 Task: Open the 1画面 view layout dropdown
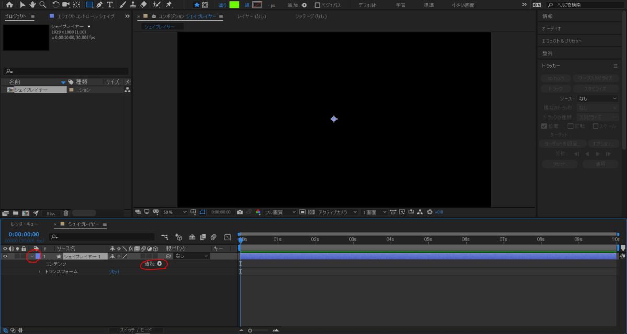[x=375, y=212]
